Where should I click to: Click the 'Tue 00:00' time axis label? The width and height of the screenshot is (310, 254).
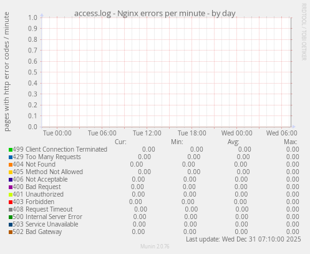[57, 133]
